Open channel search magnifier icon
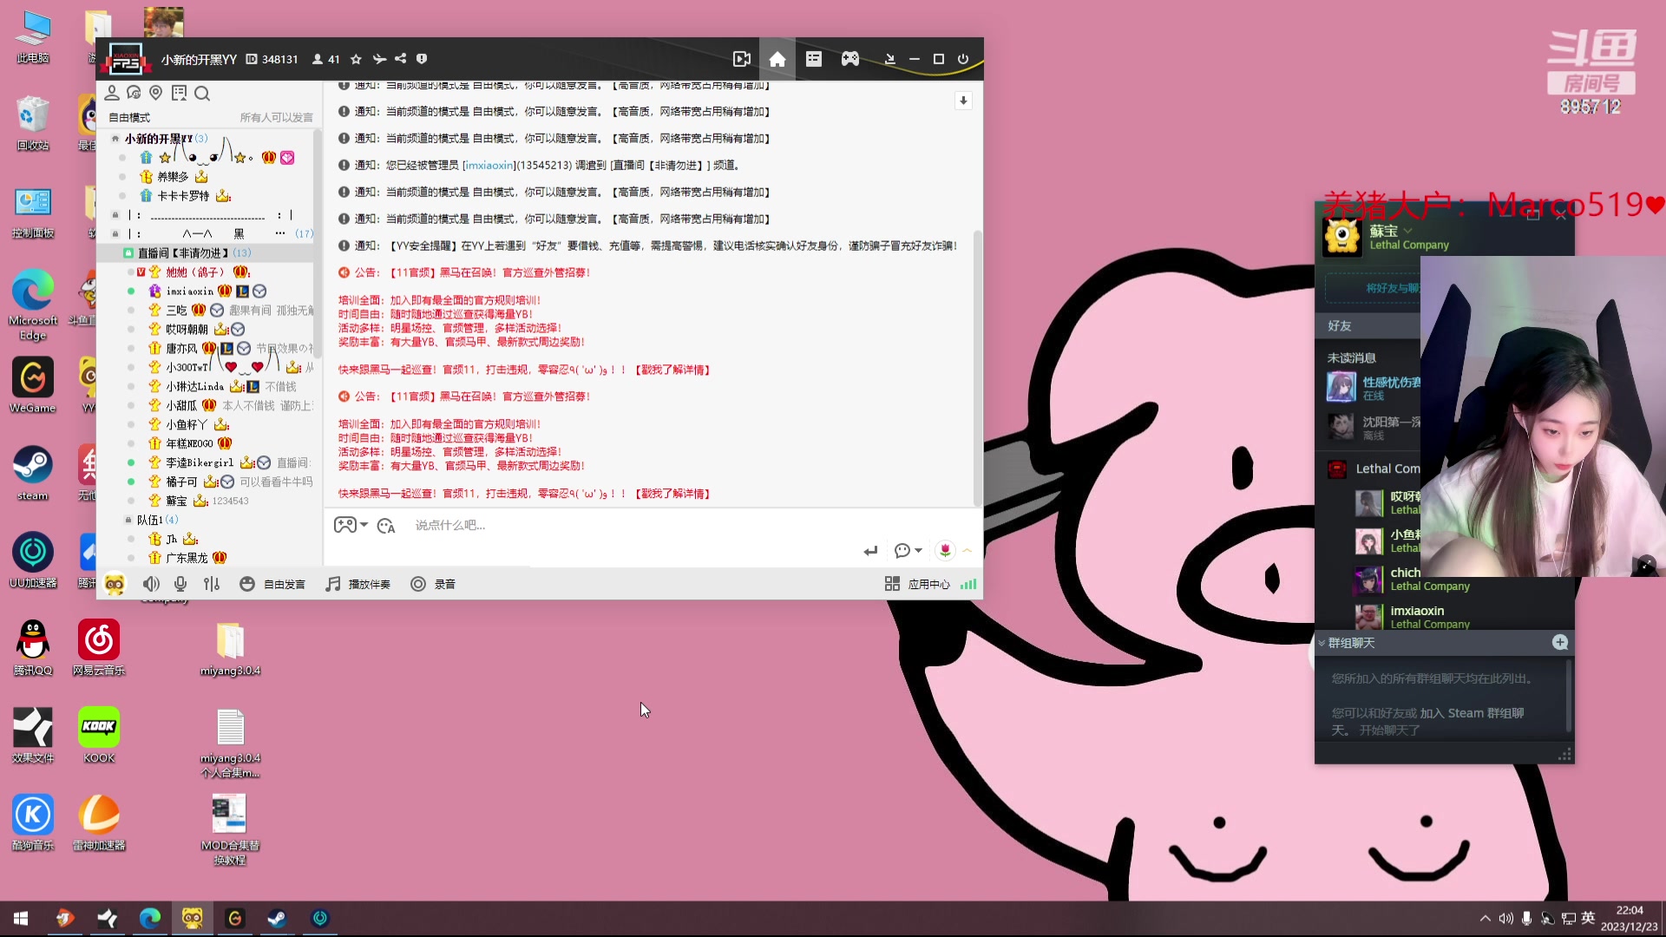The width and height of the screenshot is (1666, 937). (x=202, y=94)
